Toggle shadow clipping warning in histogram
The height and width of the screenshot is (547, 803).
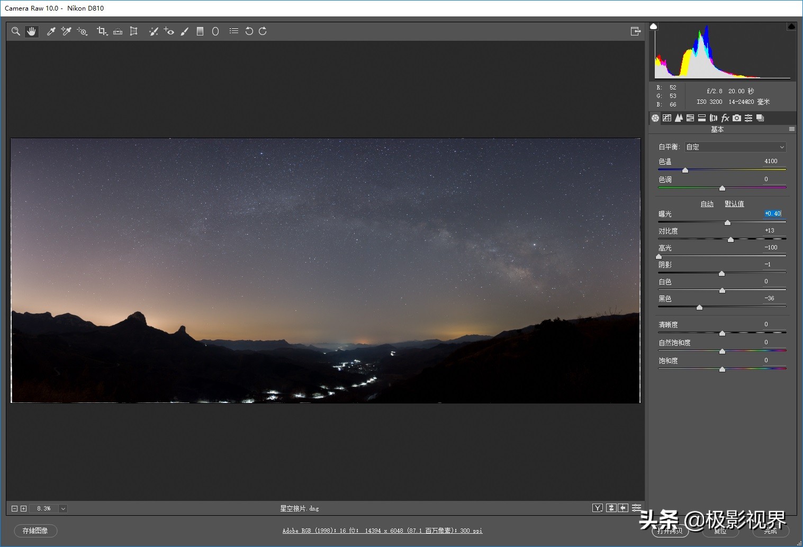654,26
